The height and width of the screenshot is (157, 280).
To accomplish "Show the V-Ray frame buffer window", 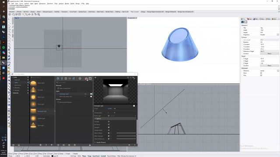I will click(x=90, y=78).
